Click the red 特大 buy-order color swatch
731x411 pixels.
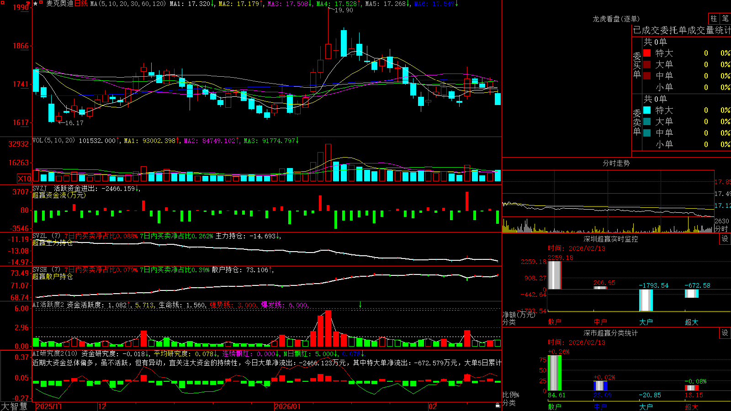[x=647, y=53]
